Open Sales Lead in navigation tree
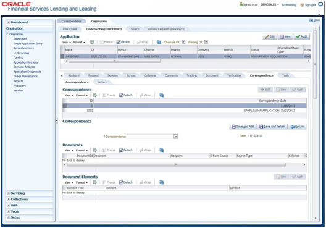The image size is (326, 228). tap(20, 39)
